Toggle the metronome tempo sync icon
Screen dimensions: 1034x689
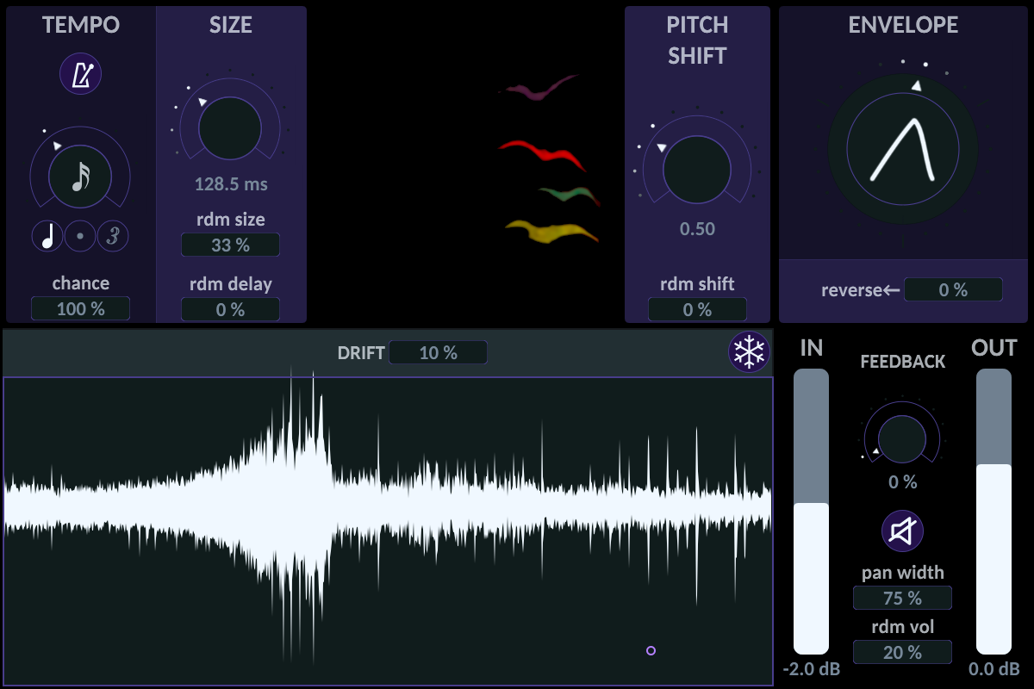point(81,74)
